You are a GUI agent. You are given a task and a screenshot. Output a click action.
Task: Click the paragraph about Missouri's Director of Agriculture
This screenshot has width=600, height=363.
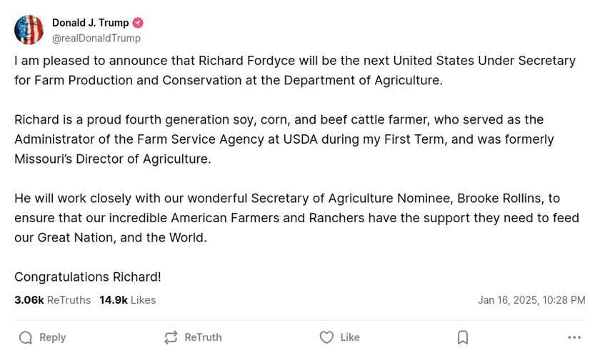(284, 139)
